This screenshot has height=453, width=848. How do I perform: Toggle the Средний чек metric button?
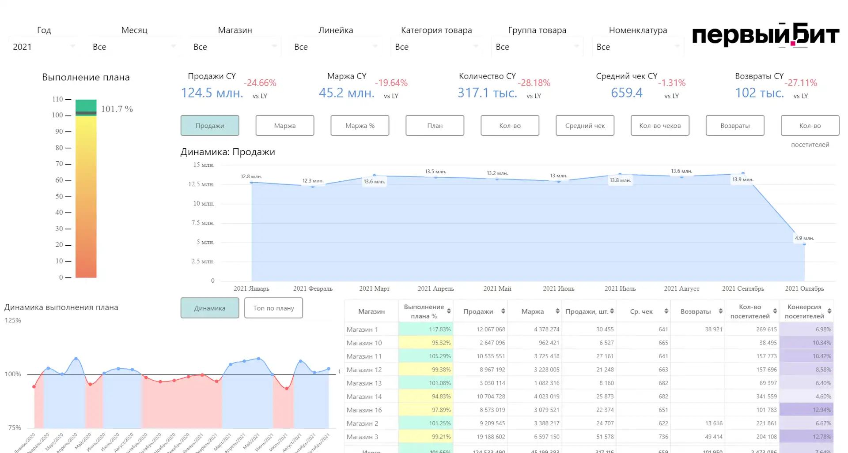[x=585, y=126]
